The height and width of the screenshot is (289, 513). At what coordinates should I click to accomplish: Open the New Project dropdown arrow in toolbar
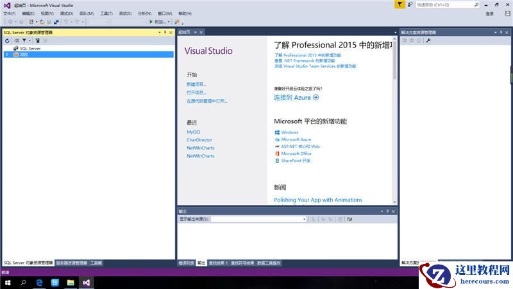click(x=36, y=22)
